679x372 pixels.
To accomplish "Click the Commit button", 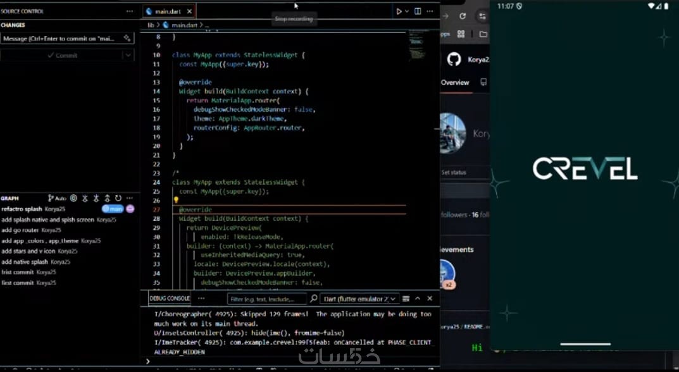I will pos(63,56).
